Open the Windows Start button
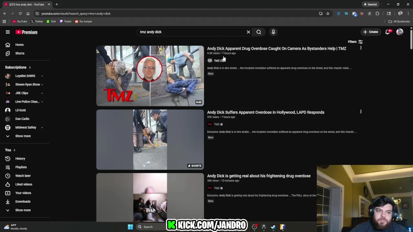This screenshot has height=232, width=413. coord(130,227)
